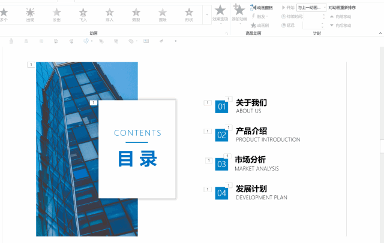Click the 关于我们 heading text
This screenshot has width=384, height=243.
(x=251, y=102)
